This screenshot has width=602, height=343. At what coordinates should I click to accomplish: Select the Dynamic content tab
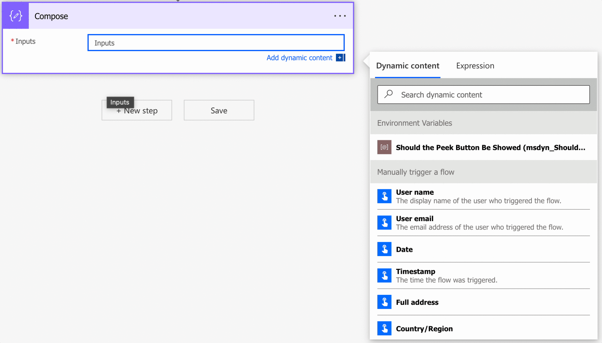click(408, 66)
